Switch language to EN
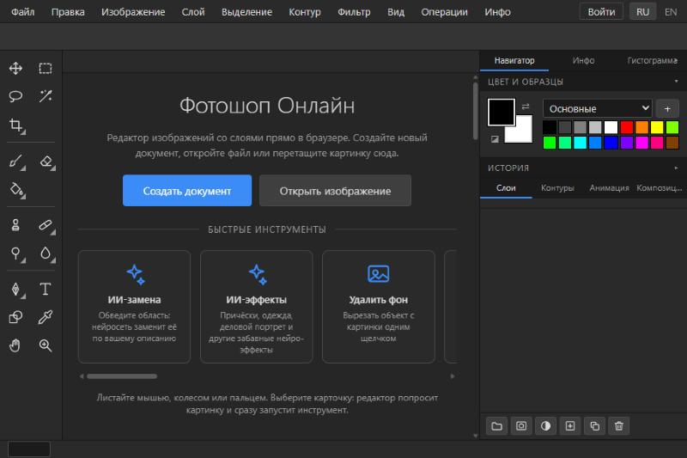Viewport: 687px width, 458px height. click(x=671, y=12)
